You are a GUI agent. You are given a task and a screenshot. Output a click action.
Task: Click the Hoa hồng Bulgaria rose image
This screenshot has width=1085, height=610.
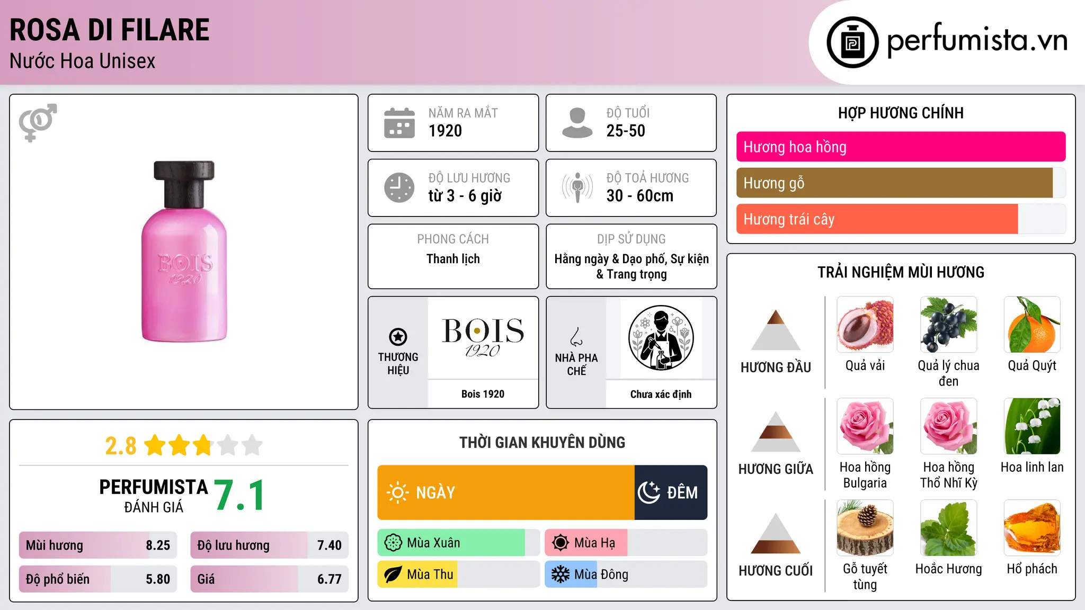coord(865,426)
